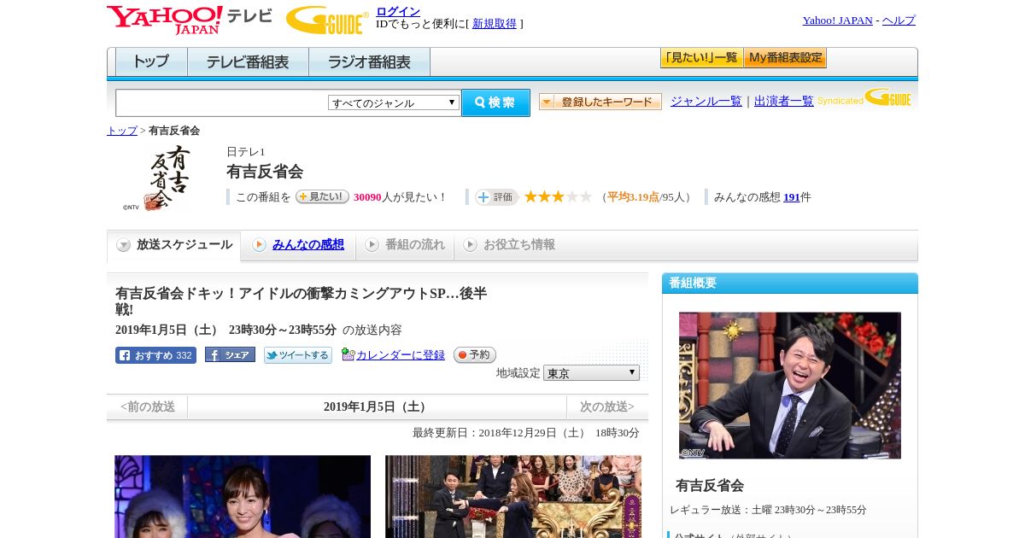Go to 次の放送> next broadcast

(x=607, y=406)
